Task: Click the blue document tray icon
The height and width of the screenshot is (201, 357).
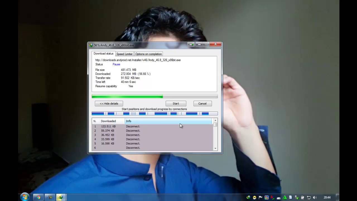Action: click(x=291, y=197)
